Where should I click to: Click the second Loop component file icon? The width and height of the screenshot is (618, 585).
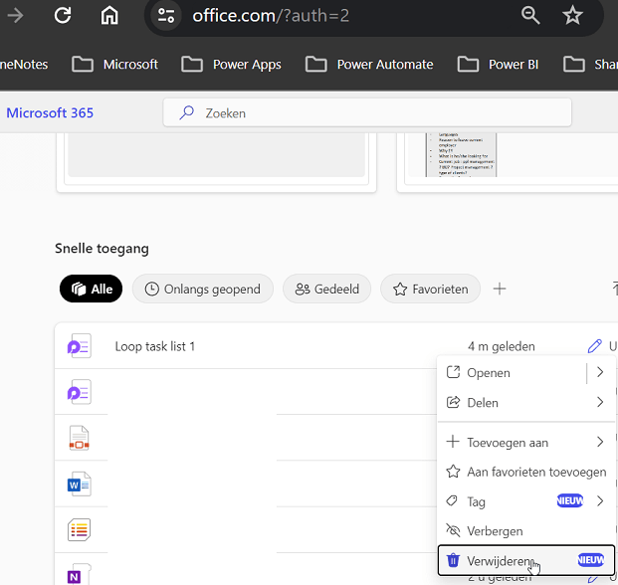coord(80,392)
